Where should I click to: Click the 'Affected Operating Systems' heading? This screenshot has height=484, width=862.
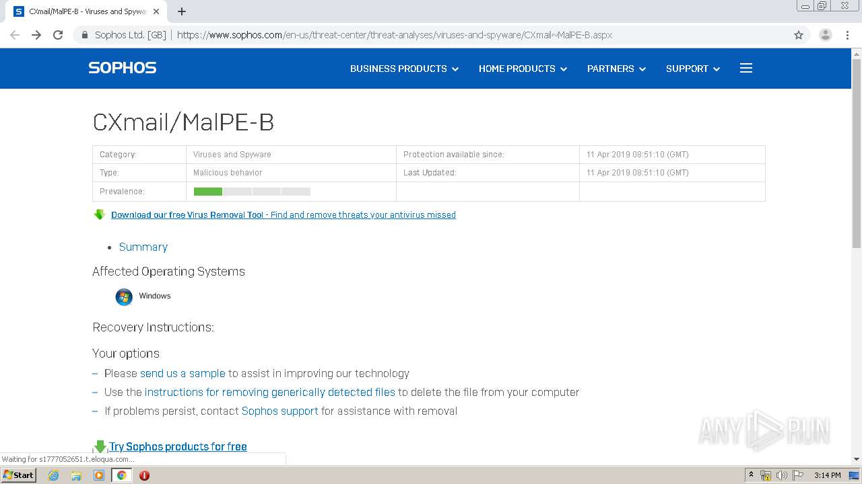point(168,272)
